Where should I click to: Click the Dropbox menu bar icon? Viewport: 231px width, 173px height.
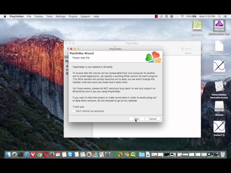[172, 16]
